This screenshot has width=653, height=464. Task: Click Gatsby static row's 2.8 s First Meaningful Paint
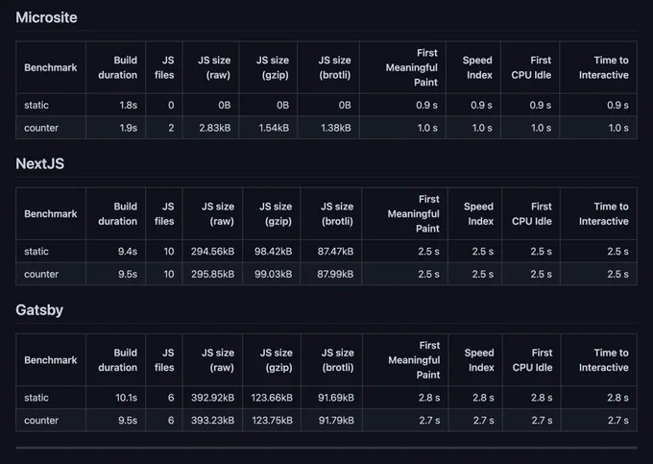click(x=429, y=398)
